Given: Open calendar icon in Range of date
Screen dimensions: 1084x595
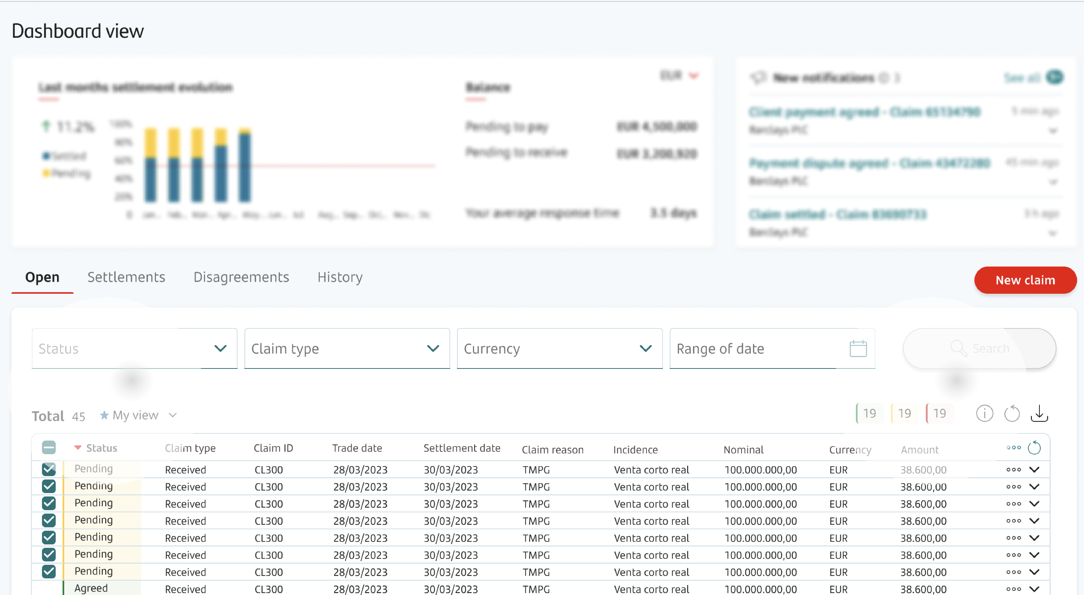Looking at the screenshot, I should 858,348.
